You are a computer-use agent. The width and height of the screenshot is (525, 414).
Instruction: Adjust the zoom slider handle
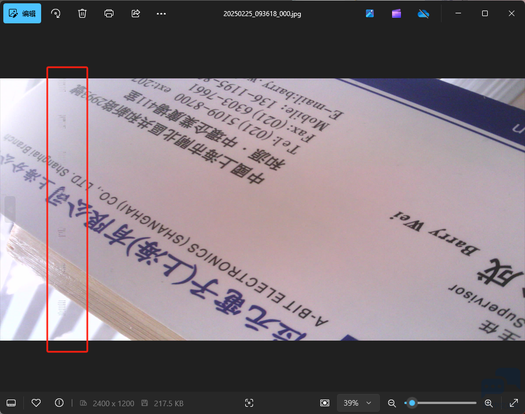pos(412,403)
